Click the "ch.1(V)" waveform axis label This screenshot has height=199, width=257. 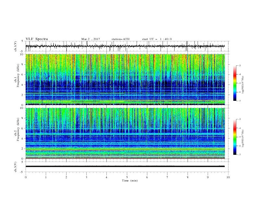tap(16, 46)
